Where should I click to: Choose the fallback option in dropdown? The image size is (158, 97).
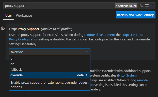pyautogui.click(x=50, y=69)
